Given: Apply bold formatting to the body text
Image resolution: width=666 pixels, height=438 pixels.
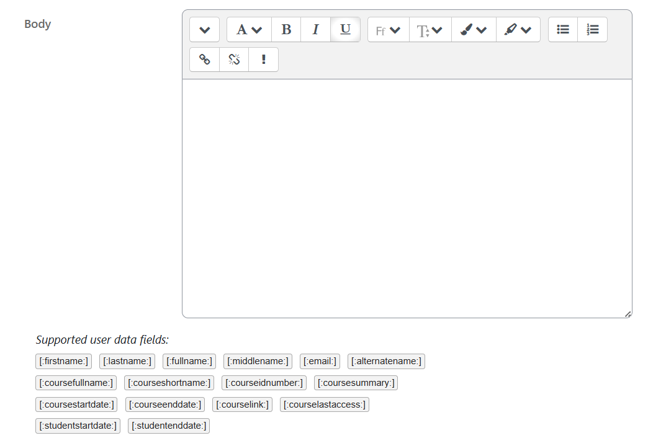Looking at the screenshot, I should click(286, 29).
